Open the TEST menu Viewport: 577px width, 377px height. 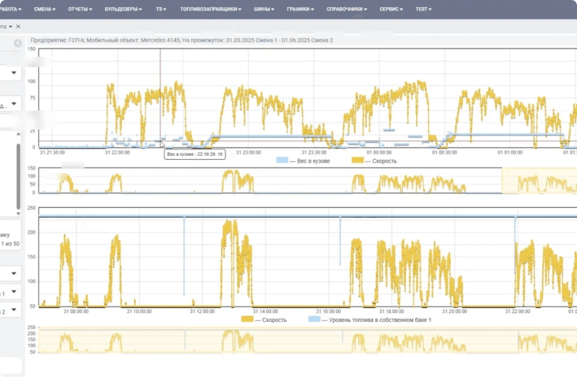coord(423,9)
